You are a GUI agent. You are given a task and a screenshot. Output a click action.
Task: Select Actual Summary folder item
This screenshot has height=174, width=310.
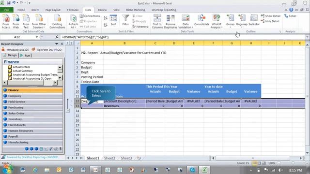coord(23,71)
